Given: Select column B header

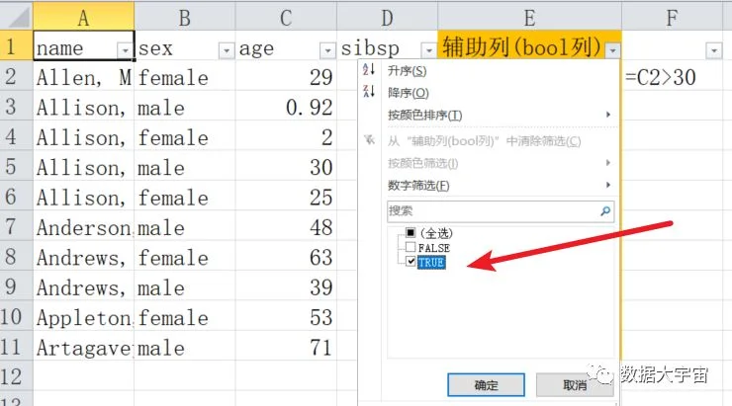Looking at the screenshot, I should (x=185, y=17).
